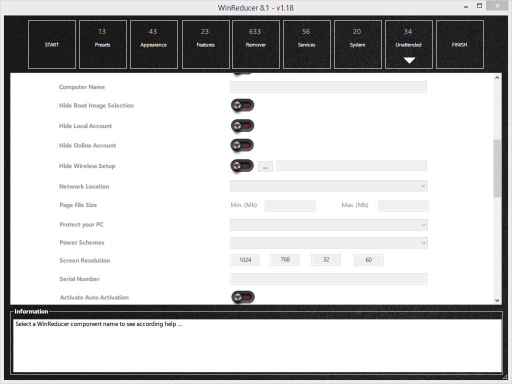Toggle Hide Boot Image Selection switch

coord(242,105)
